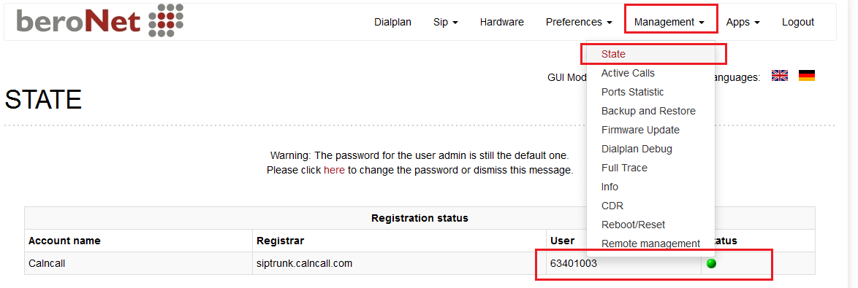Expand the Apps dropdown menu
858x288 pixels.
coord(743,23)
